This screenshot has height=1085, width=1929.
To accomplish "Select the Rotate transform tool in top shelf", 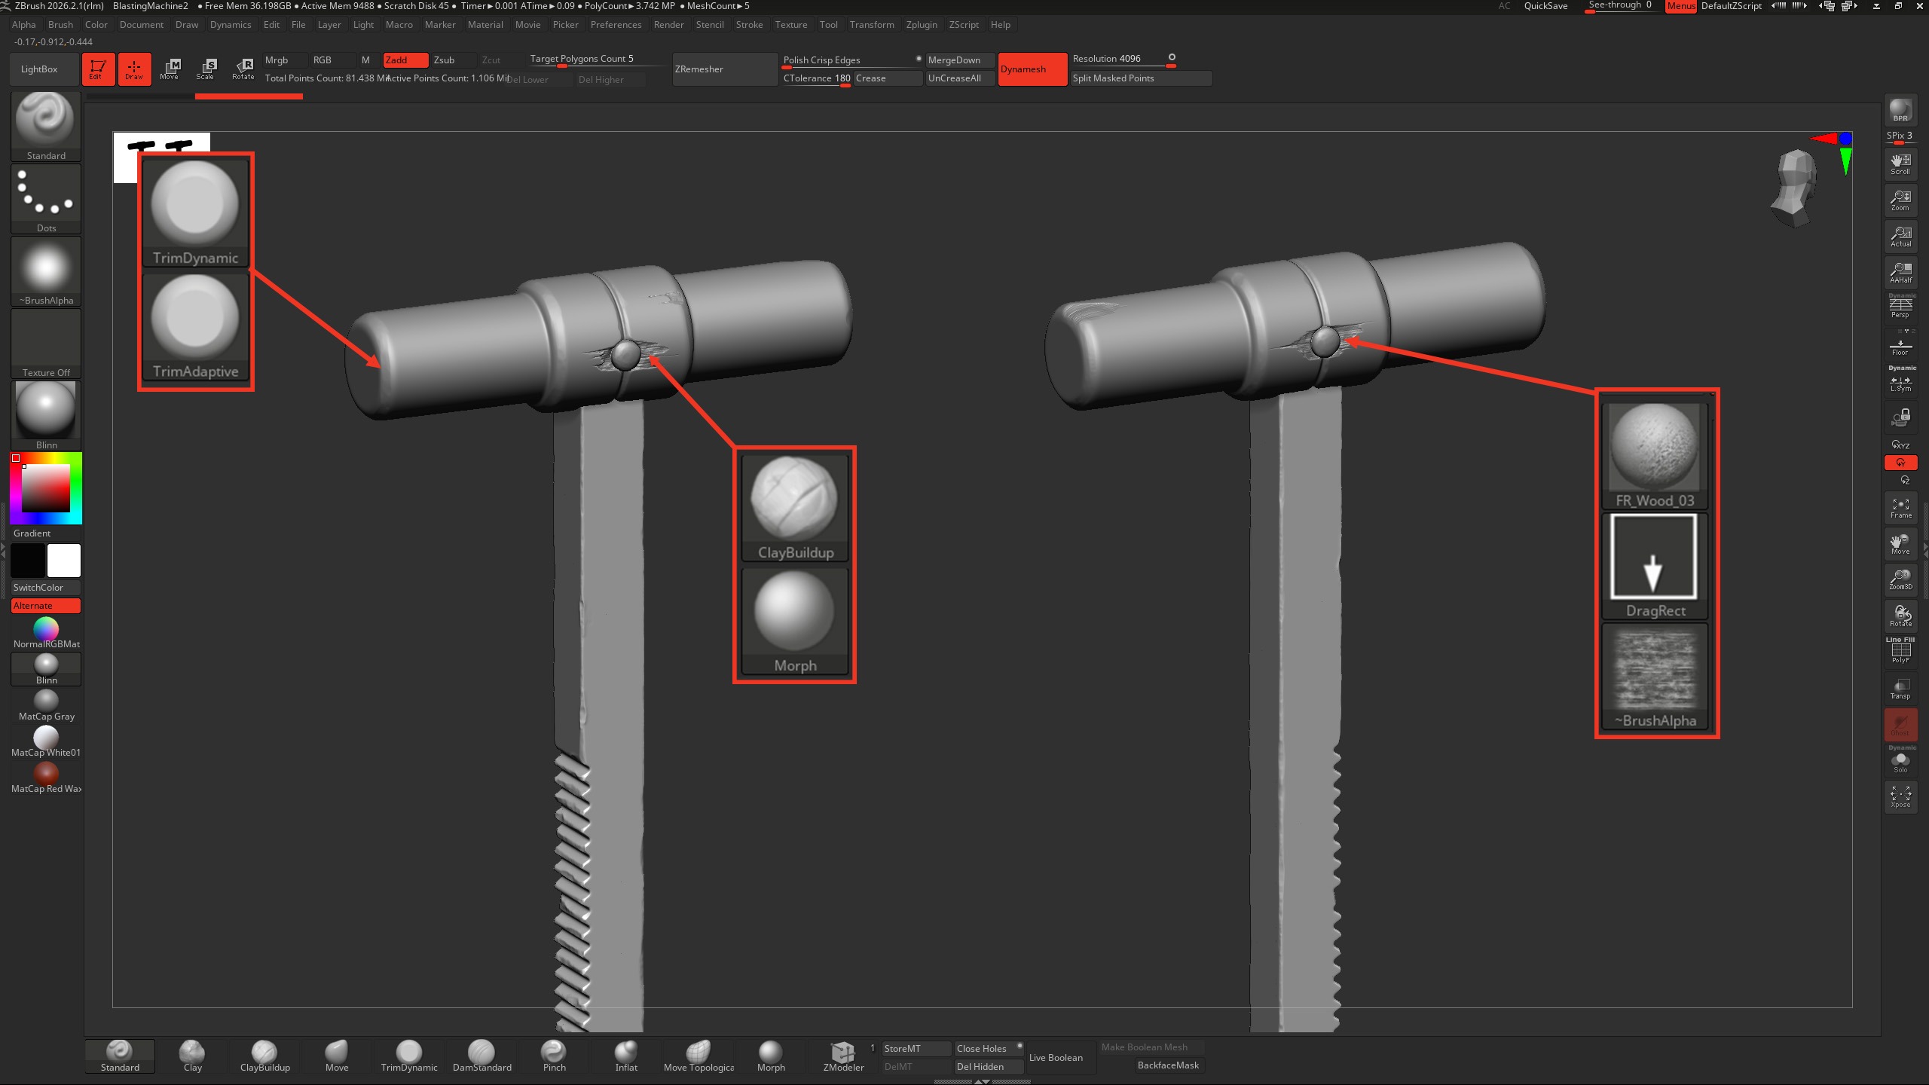I will pyautogui.click(x=243, y=69).
